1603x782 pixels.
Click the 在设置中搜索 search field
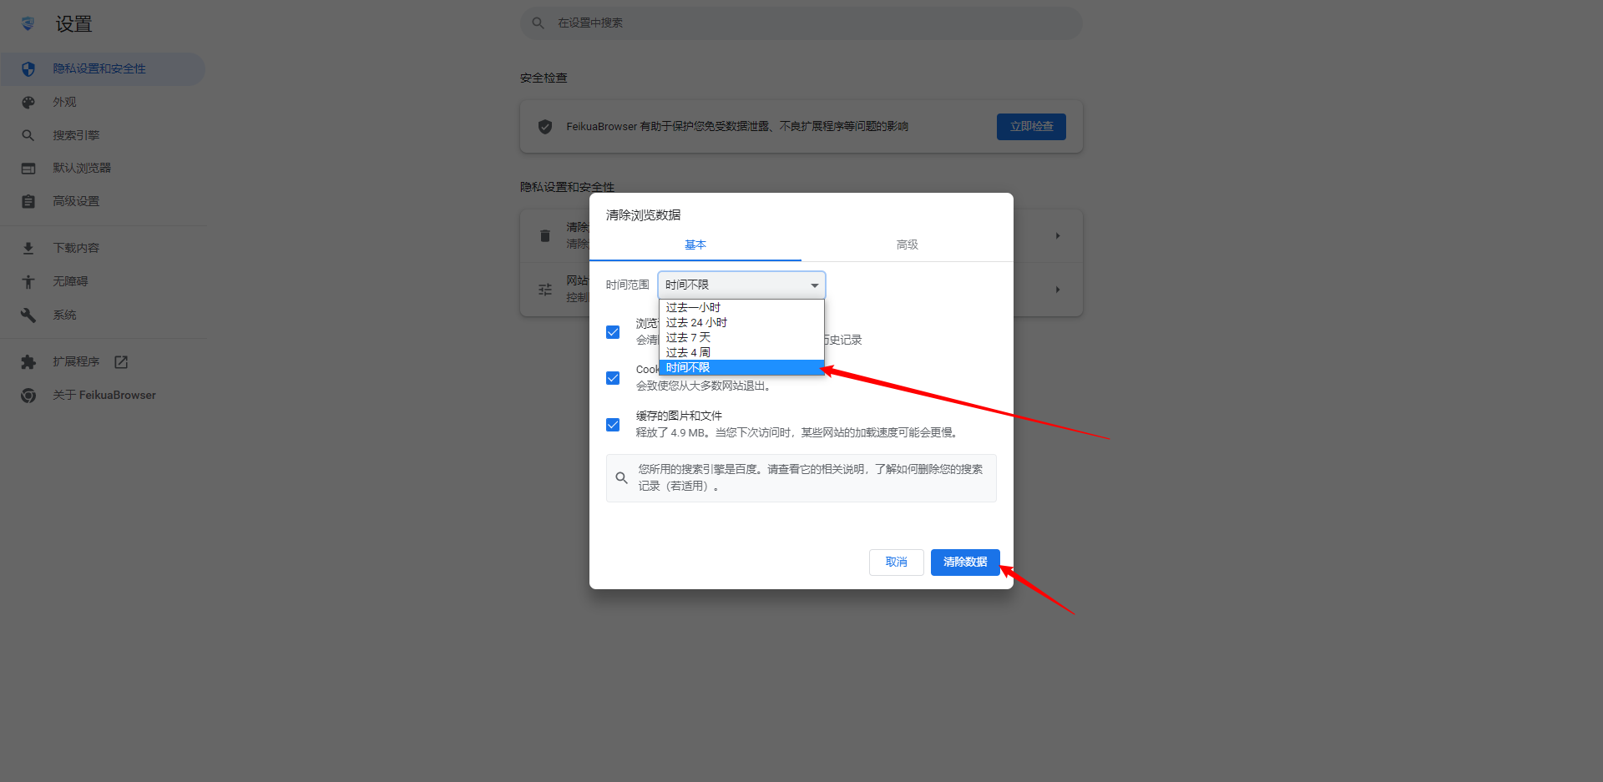[801, 23]
